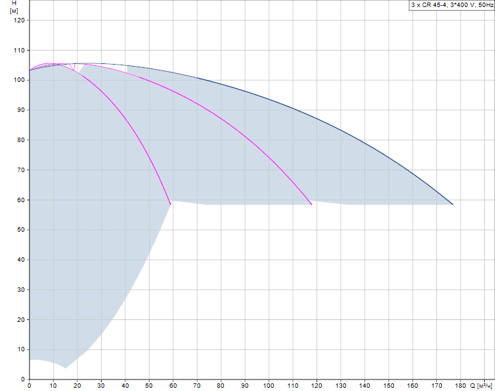Screen dimensions: 495x391
Task: Click the x-axis value 60
Action: coord(173,386)
